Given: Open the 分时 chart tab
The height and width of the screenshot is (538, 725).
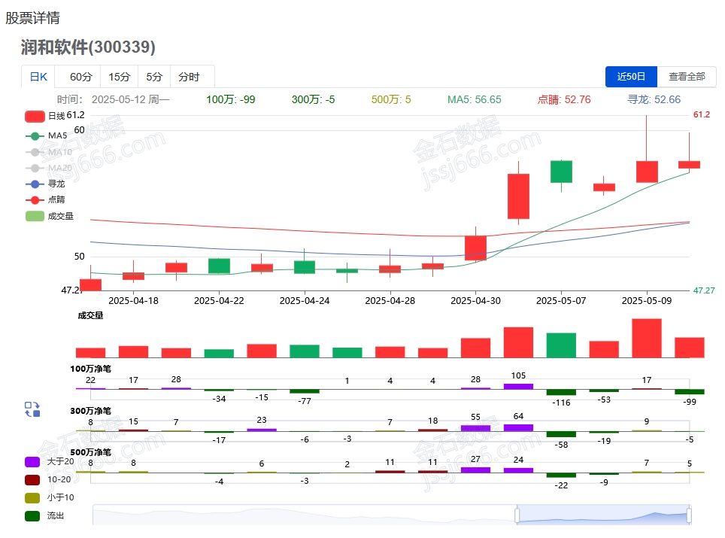Looking at the screenshot, I should pos(189,77).
